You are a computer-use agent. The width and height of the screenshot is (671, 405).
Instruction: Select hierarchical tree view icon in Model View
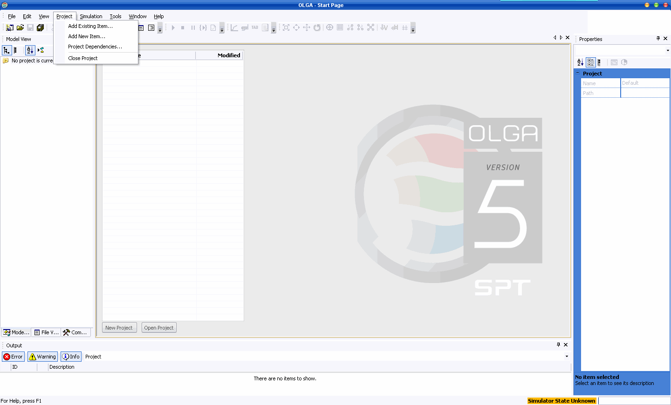pyautogui.click(x=7, y=50)
